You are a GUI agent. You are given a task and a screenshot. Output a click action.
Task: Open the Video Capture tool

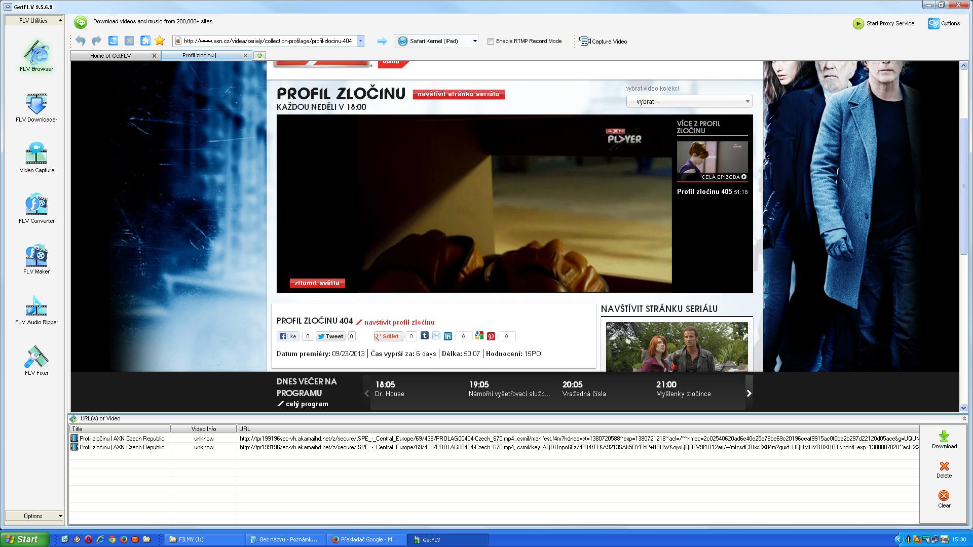pos(36,158)
